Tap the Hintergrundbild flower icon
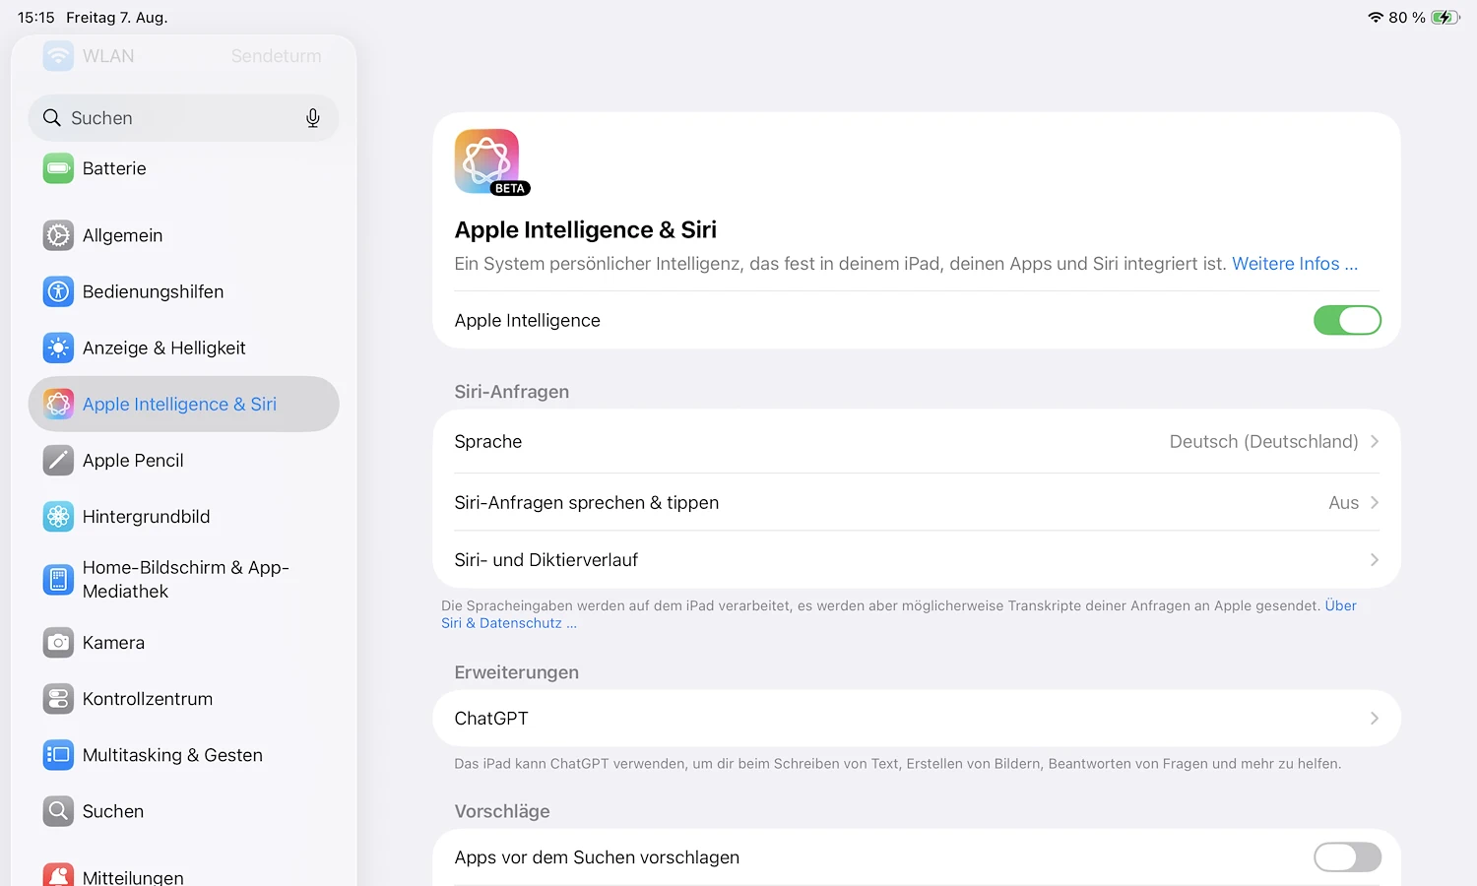Viewport: 1477px width, 886px height. tap(58, 516)
